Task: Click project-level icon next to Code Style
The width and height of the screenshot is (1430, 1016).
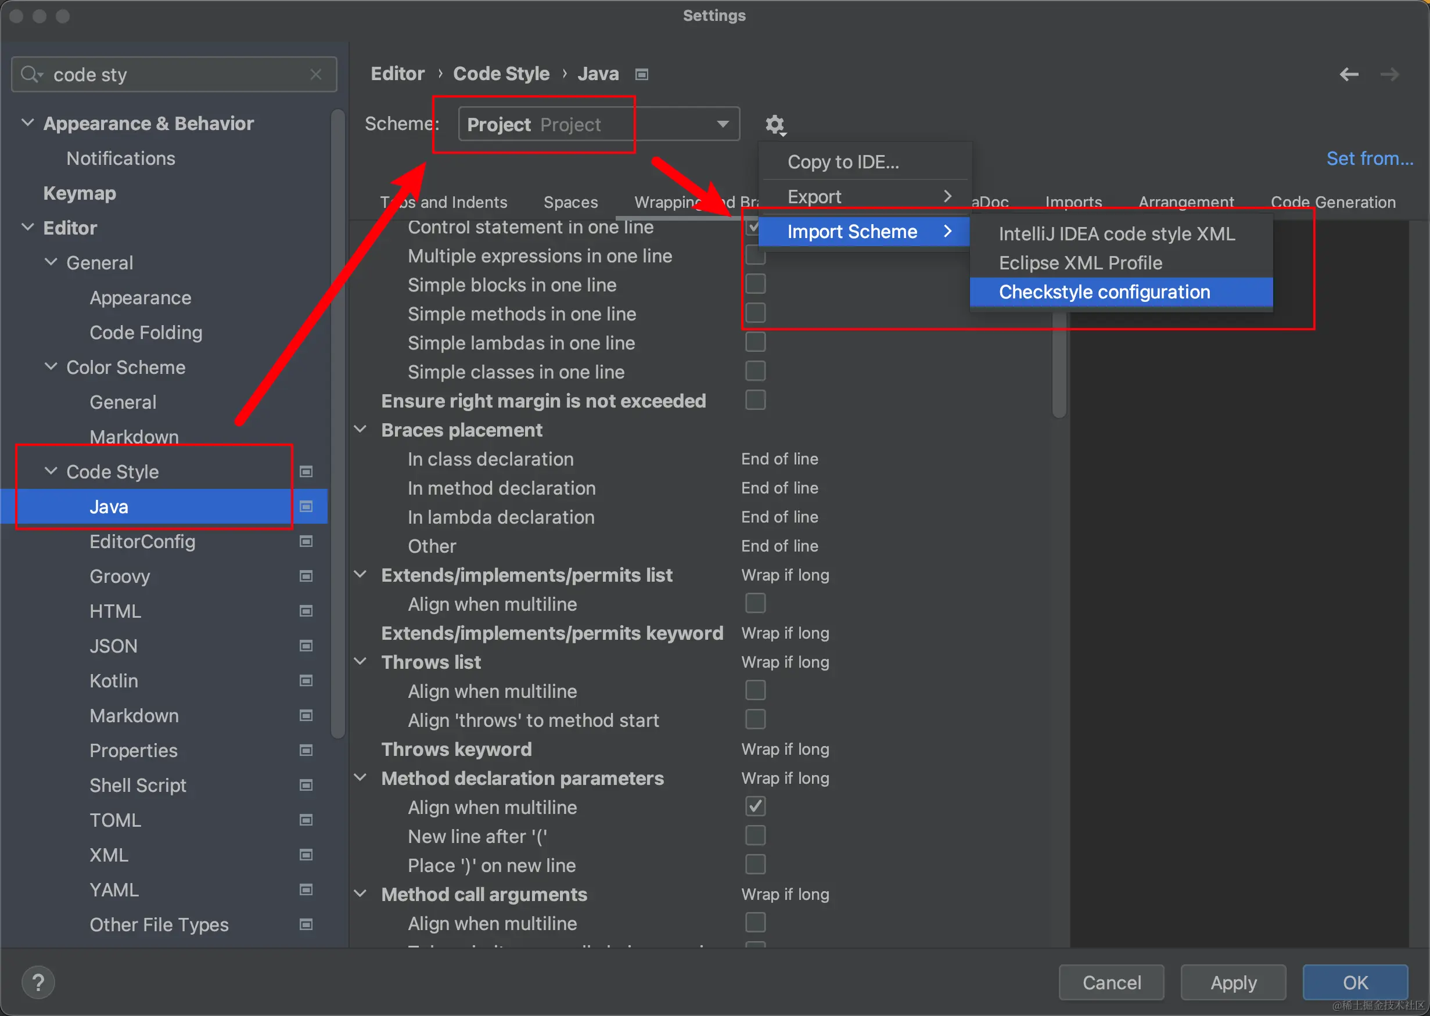Action: pos(306,471)
